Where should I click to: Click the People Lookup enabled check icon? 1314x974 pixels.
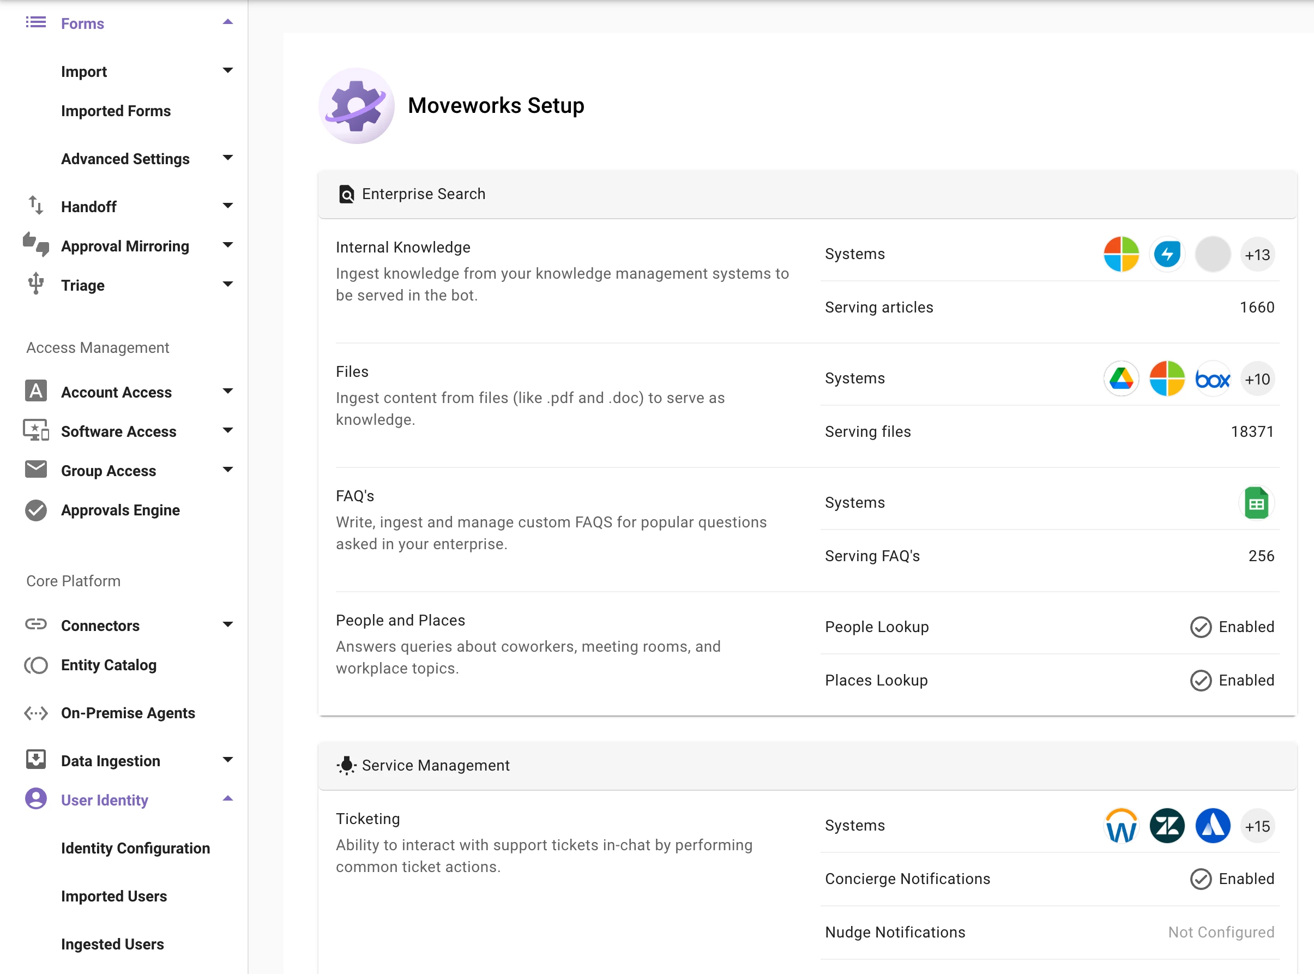pos(1201,627)
